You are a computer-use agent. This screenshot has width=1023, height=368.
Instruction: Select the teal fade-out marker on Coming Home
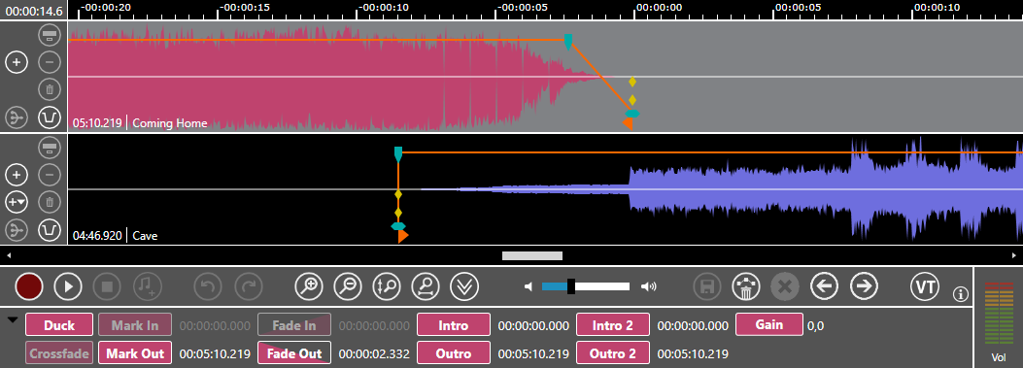568,42
